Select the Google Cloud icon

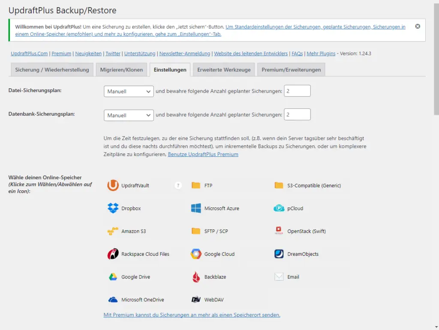click(195, 254)
